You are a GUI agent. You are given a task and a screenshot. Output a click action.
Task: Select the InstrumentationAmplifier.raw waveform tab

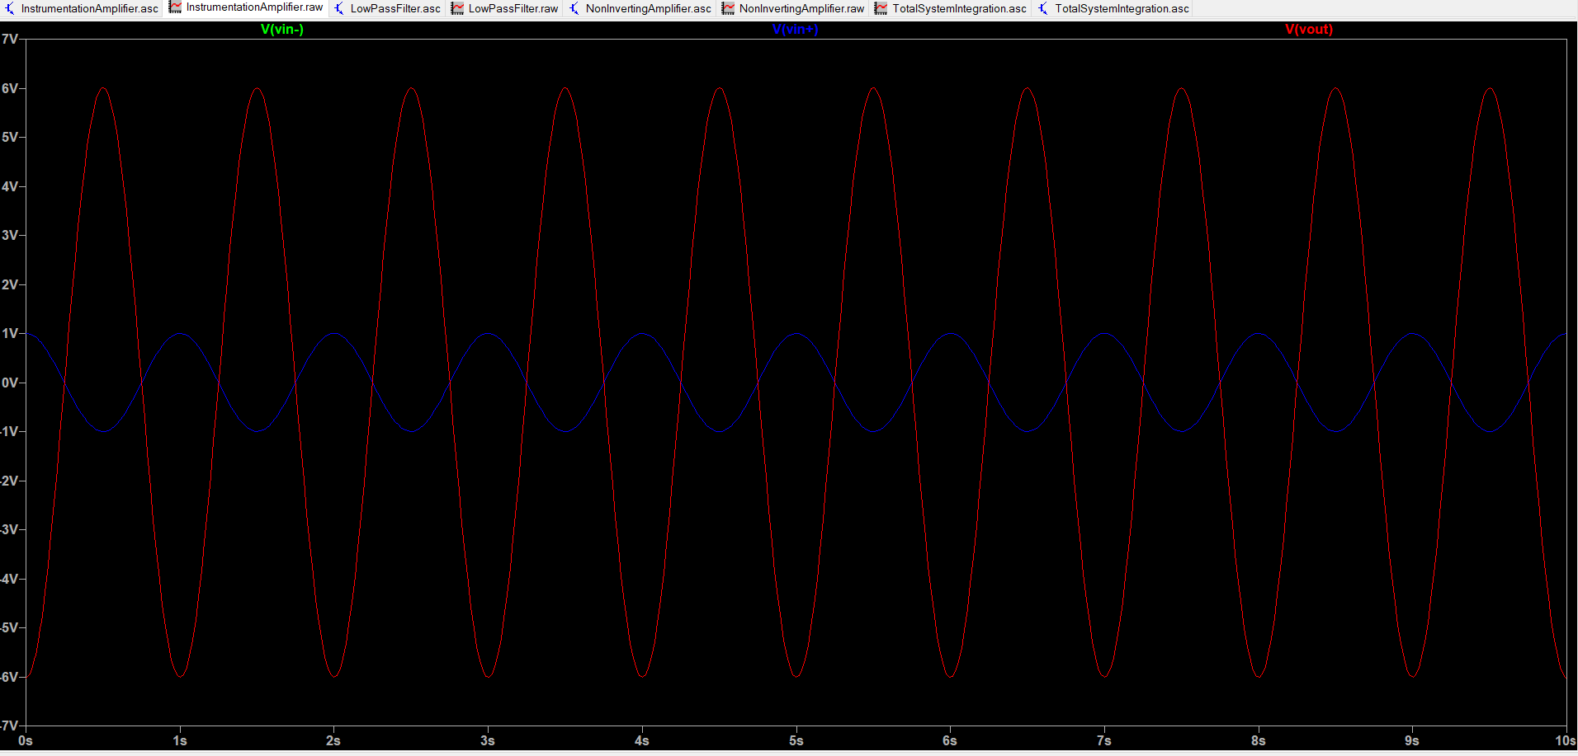246,7
